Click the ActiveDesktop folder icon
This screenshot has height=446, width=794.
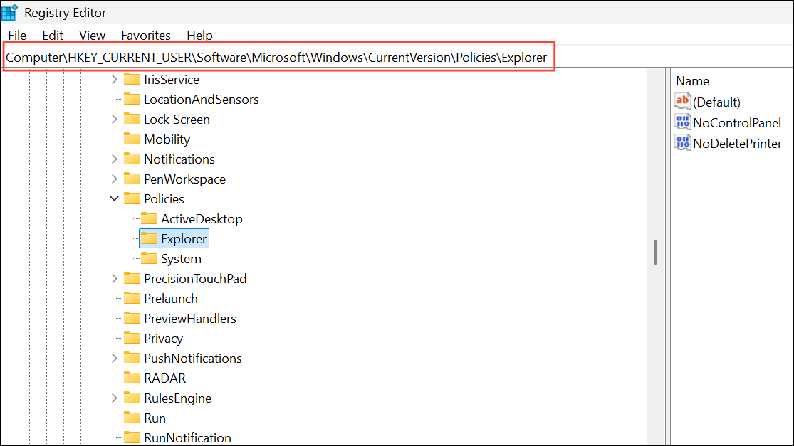(149, 218)
